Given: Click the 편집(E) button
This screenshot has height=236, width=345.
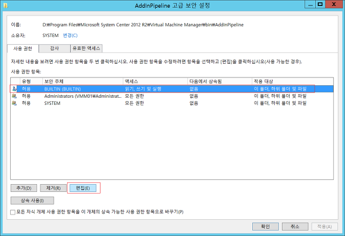Looking at the screenshot, I should click(x=83, y=188).
